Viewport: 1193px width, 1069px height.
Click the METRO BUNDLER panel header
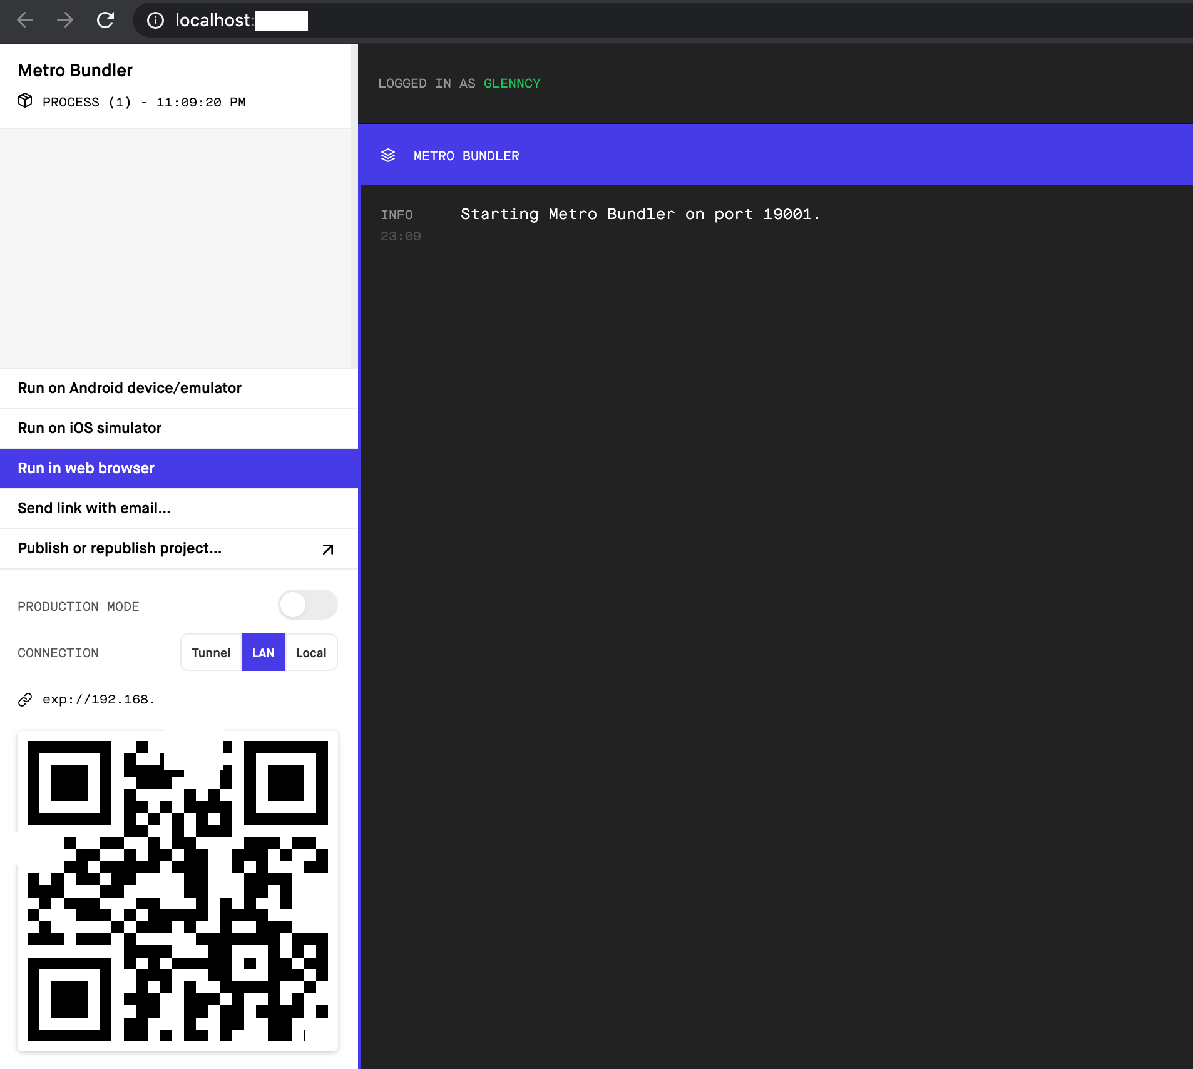point(776,155)
